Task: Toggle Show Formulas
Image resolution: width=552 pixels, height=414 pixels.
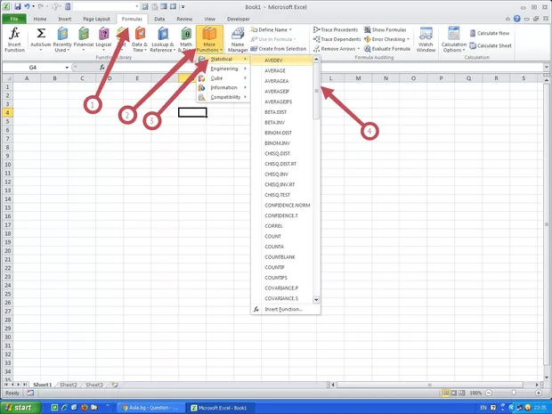Action: click(386, 30)
